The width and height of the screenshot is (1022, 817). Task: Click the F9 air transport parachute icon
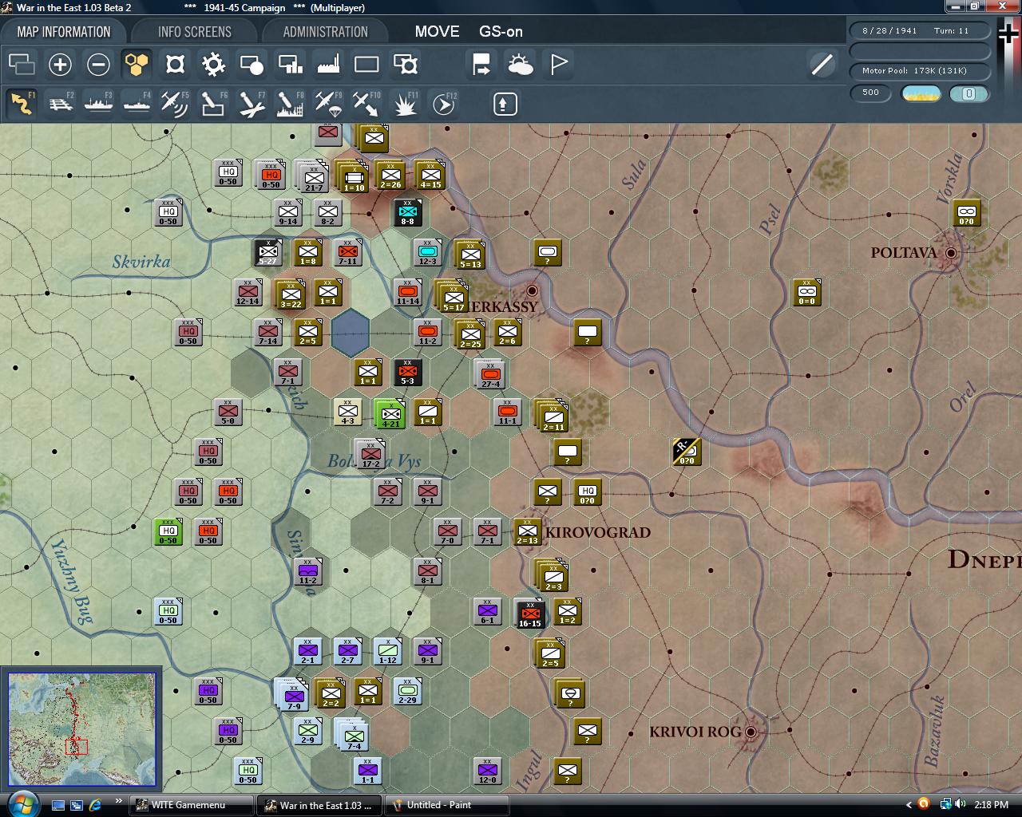click(328, 104)
